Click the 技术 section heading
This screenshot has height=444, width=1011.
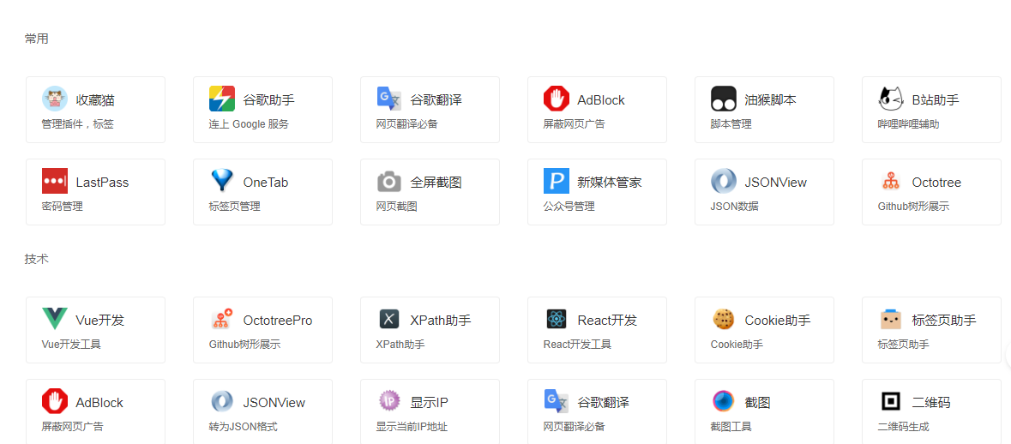37,259
